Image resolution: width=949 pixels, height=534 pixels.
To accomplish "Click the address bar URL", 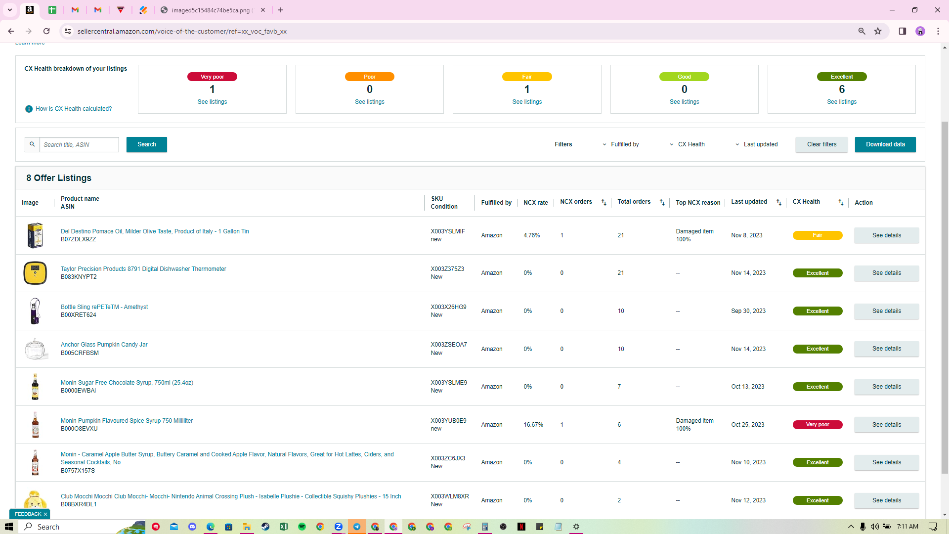I will [x=182, y=31].
